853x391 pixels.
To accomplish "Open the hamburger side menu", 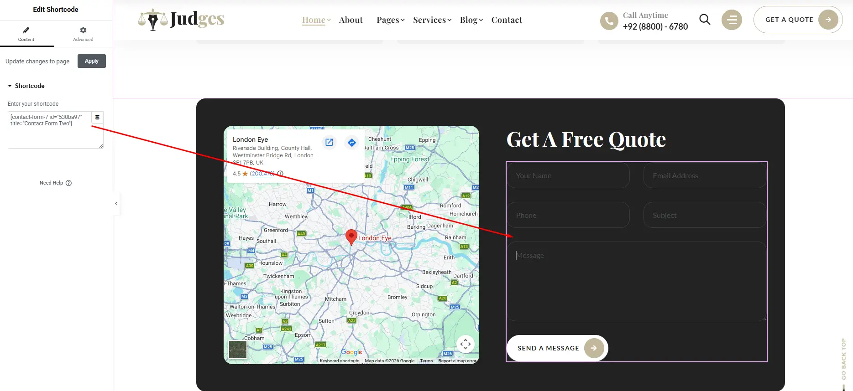I will (x=732, y=20).
